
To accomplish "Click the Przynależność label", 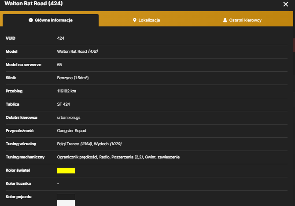I will click(x=19, y=131).
